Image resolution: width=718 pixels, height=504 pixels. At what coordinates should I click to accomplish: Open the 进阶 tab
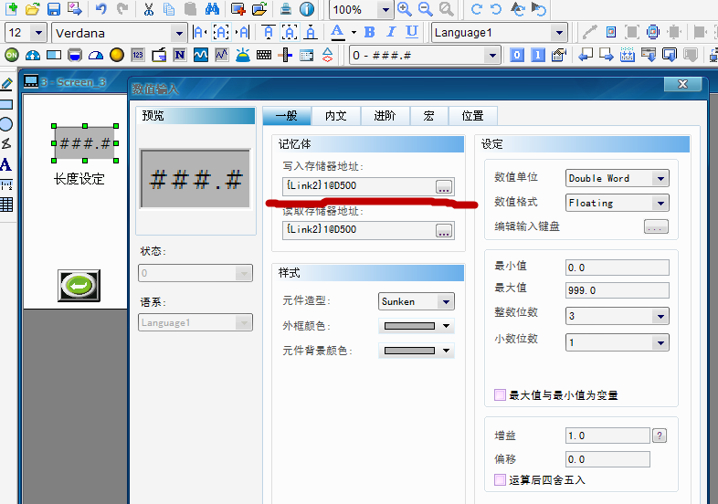385,116
